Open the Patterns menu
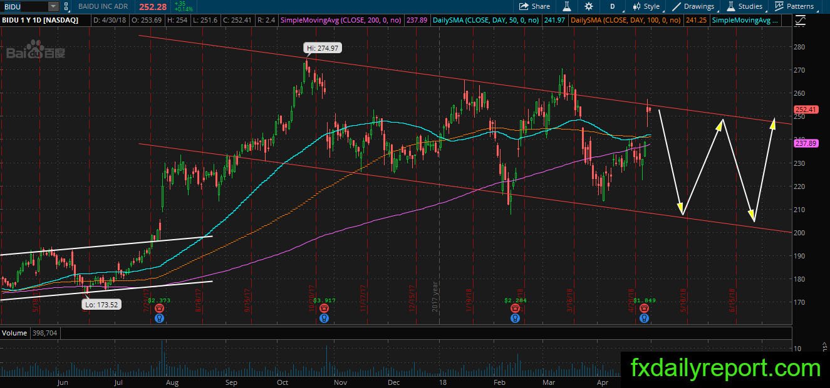The image size is (830, 388). [x=794, y=6]
